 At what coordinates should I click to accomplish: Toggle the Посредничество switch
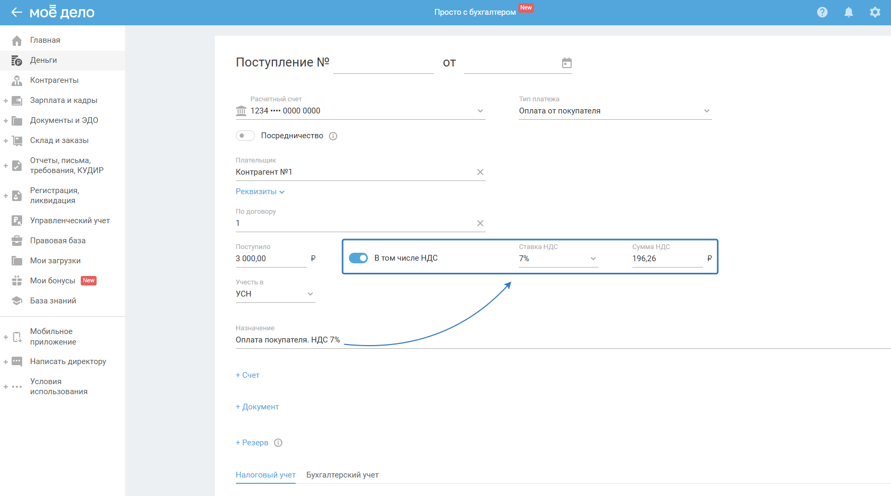tap(245, 136)
